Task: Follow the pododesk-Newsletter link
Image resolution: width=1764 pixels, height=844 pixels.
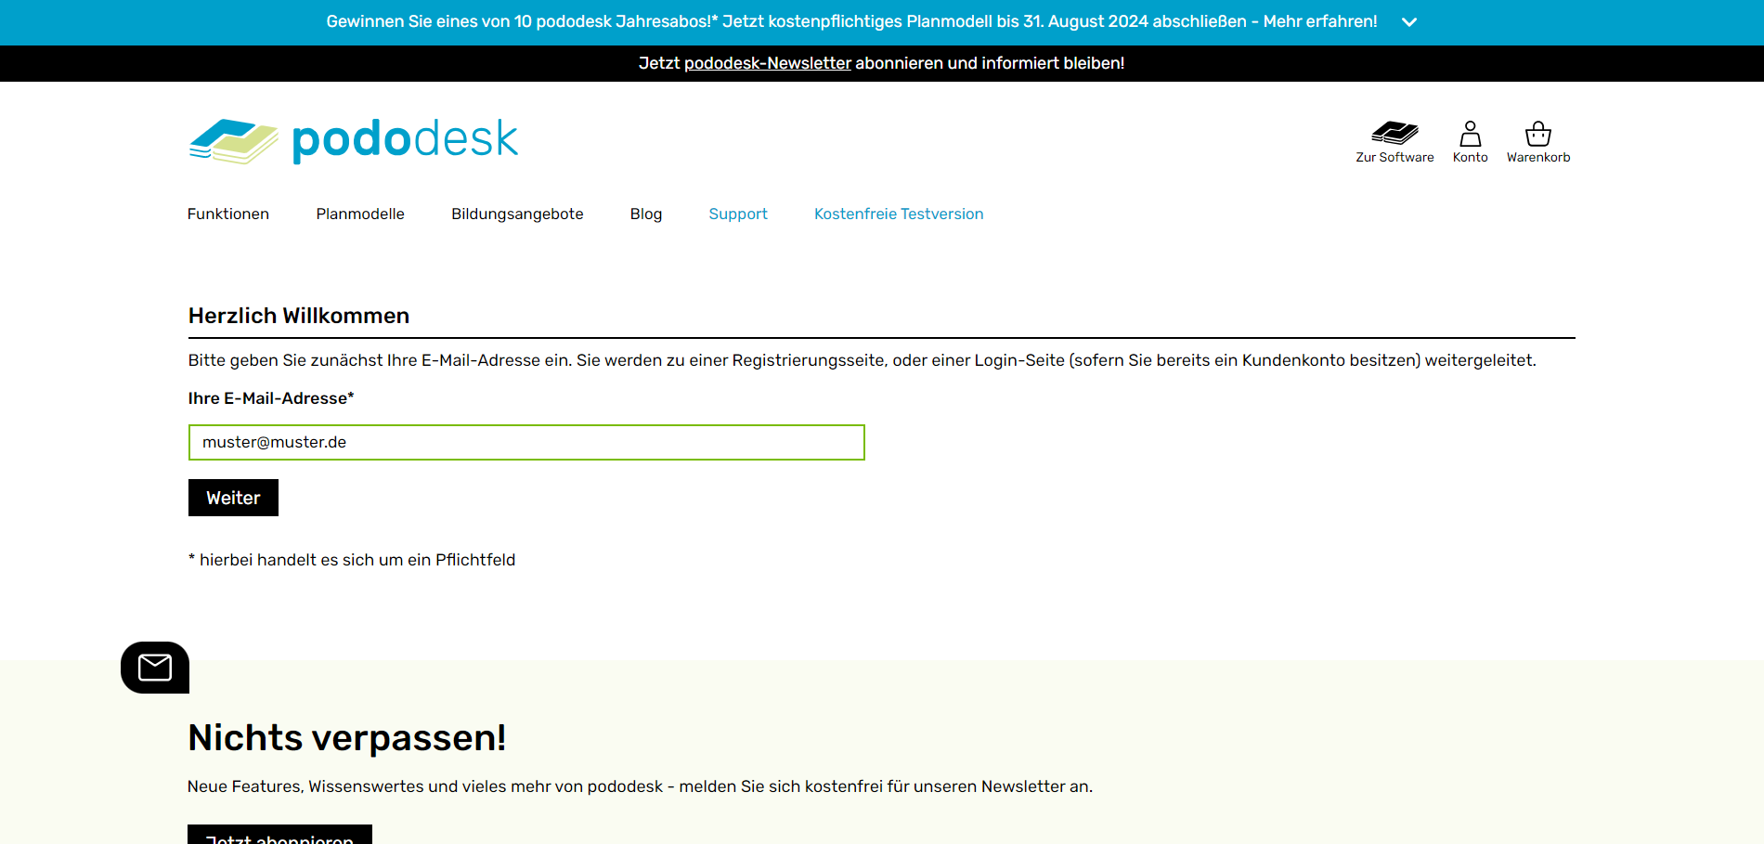Action: pyautogui.click(x=768, y=63)
